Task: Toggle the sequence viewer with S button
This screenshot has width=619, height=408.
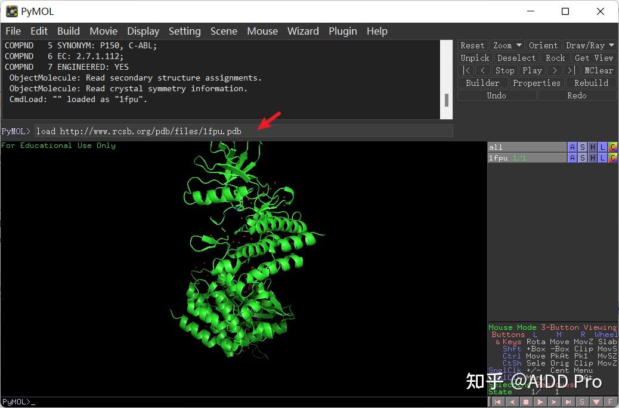Action: click(x=582, y=401)
